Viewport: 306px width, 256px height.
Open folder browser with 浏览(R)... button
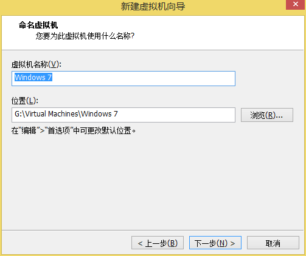[267, 115]
